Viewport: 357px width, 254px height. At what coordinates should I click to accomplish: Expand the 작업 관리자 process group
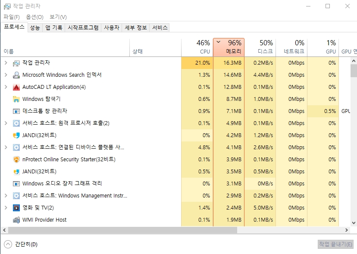pos(6,63)
